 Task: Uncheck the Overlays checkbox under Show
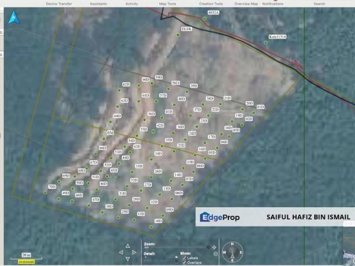click(184, 263)
